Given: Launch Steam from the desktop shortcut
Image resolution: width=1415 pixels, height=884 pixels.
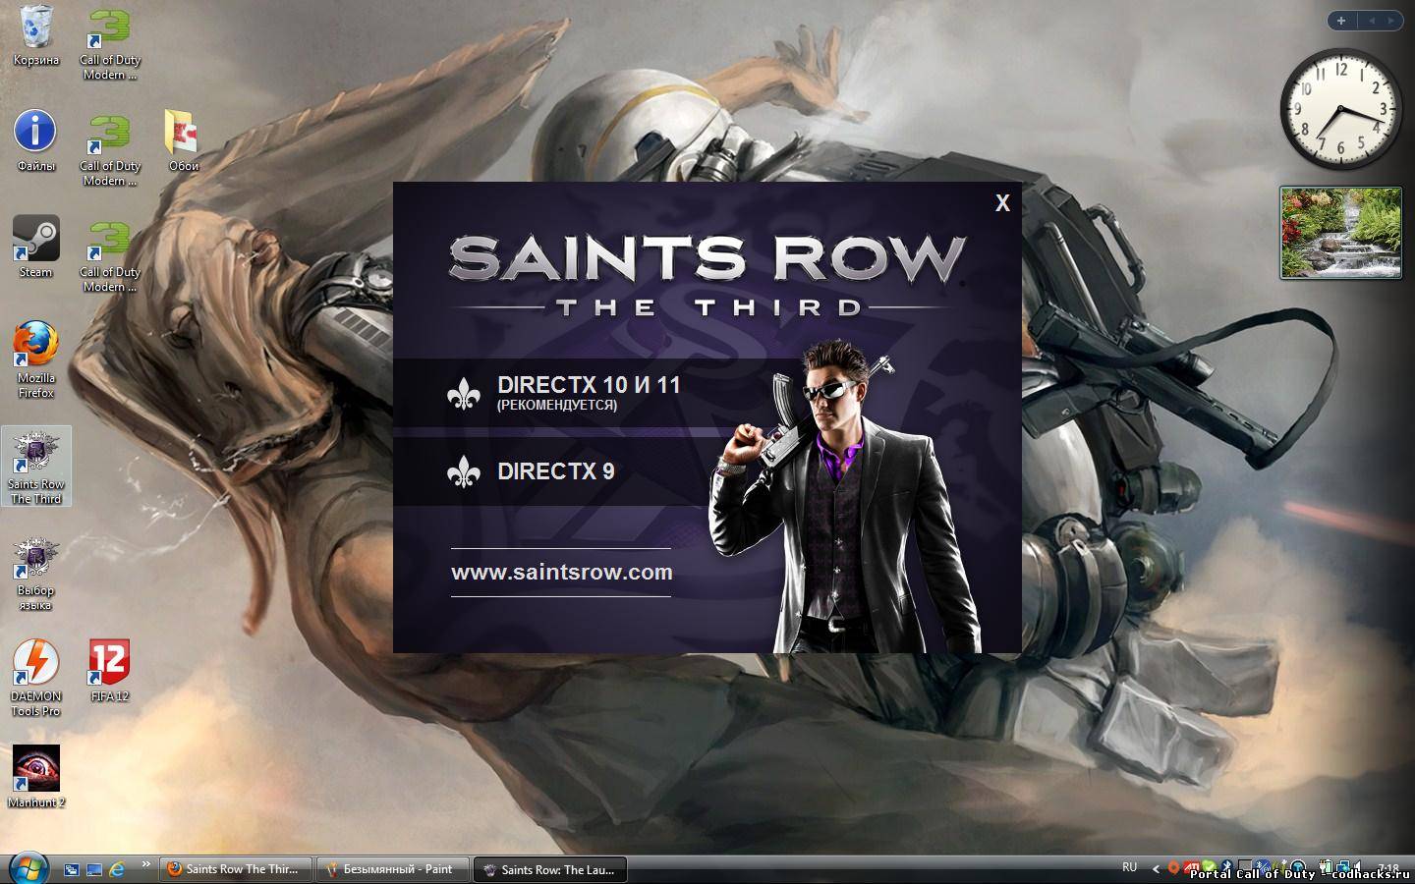Looking at the screenshot, I should coord(36,246).
